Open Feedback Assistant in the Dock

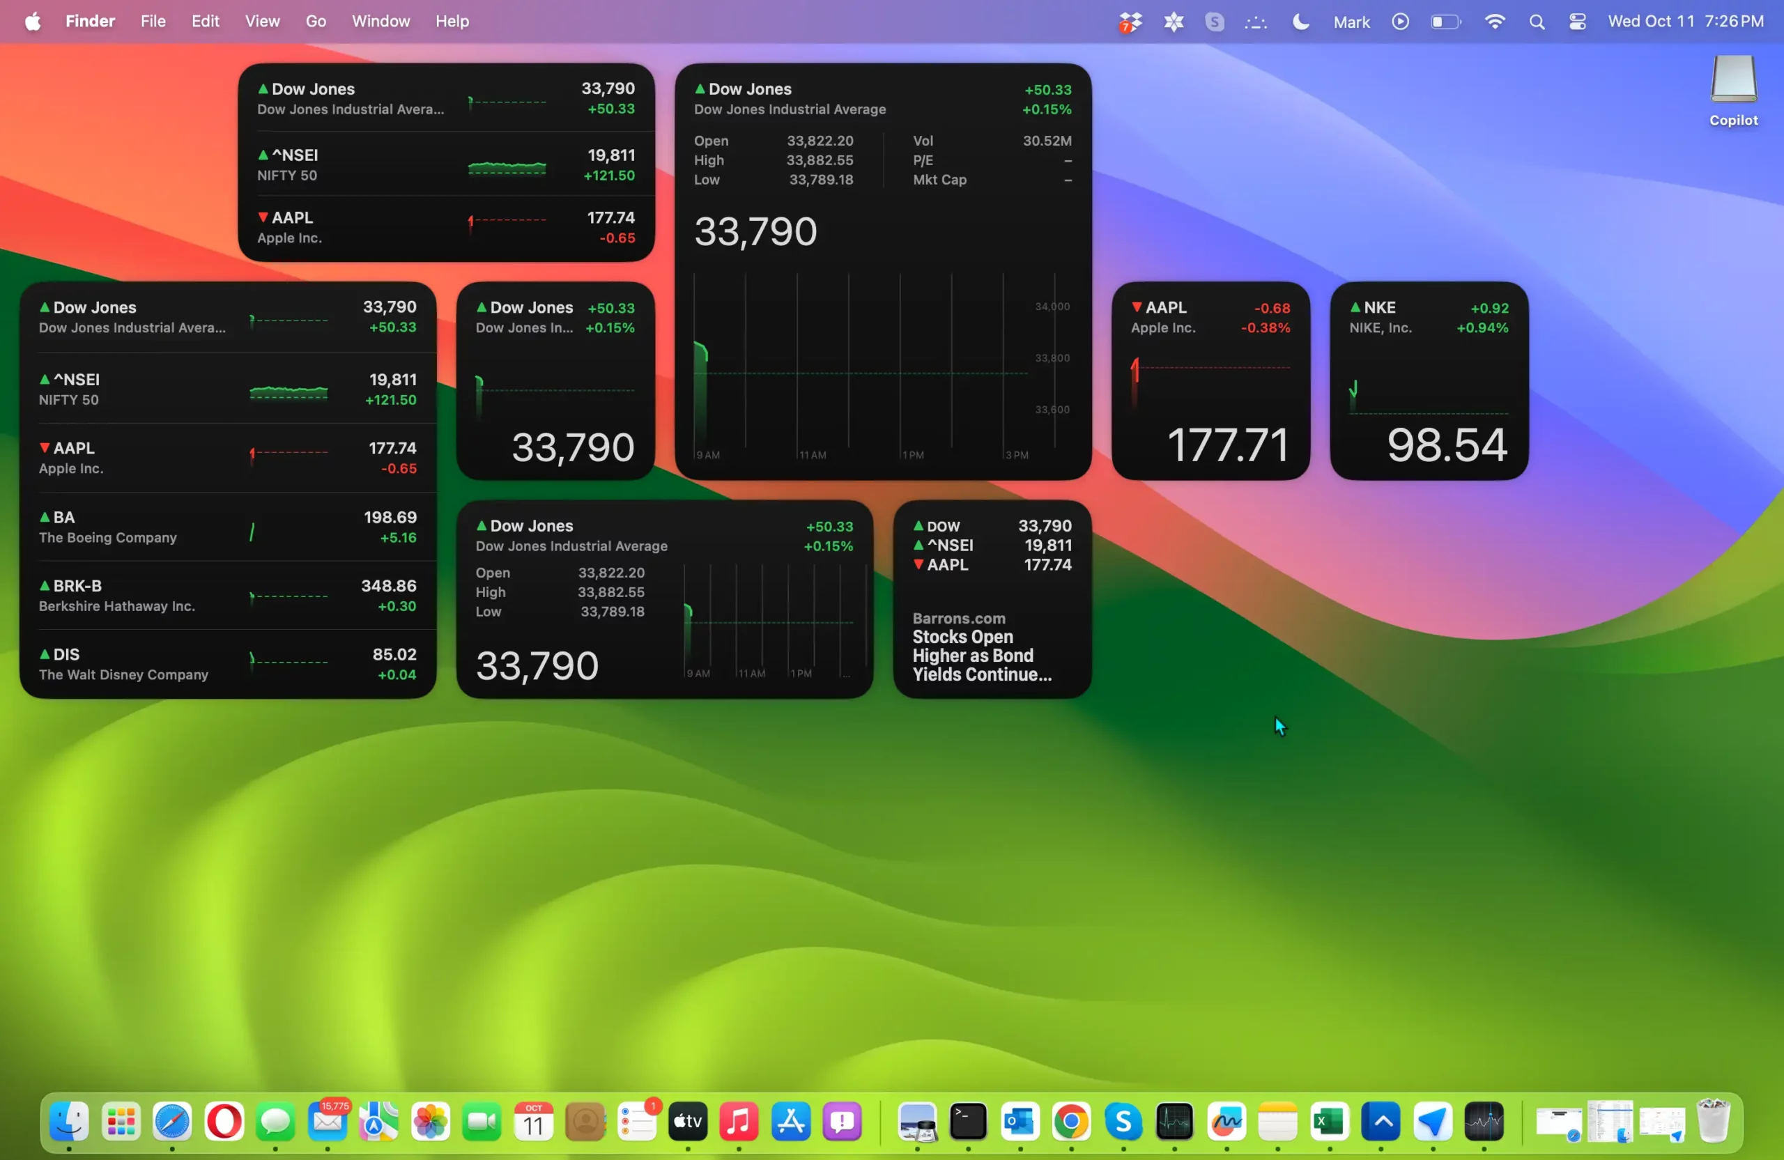point(843,1121)
